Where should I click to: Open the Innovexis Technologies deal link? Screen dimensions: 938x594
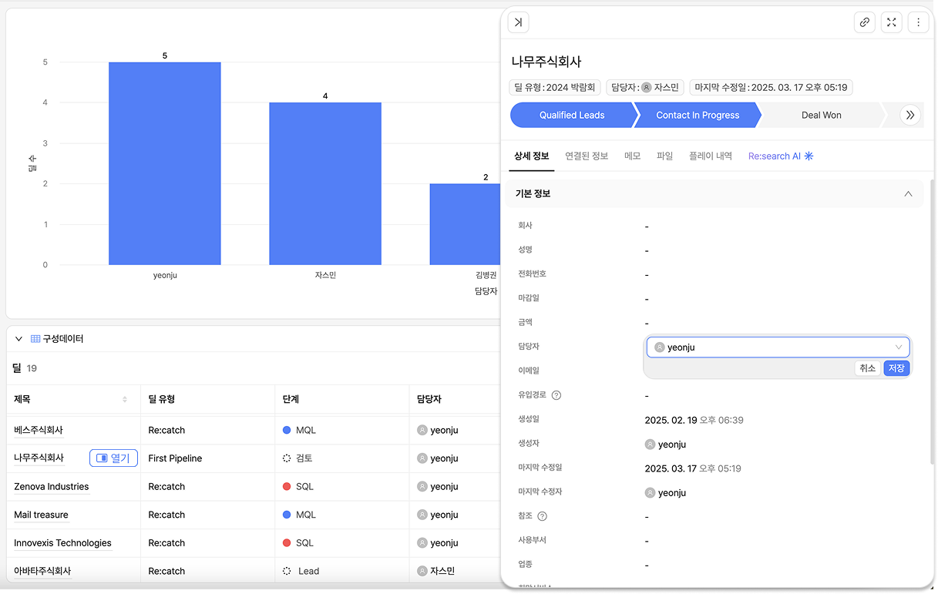62,543
